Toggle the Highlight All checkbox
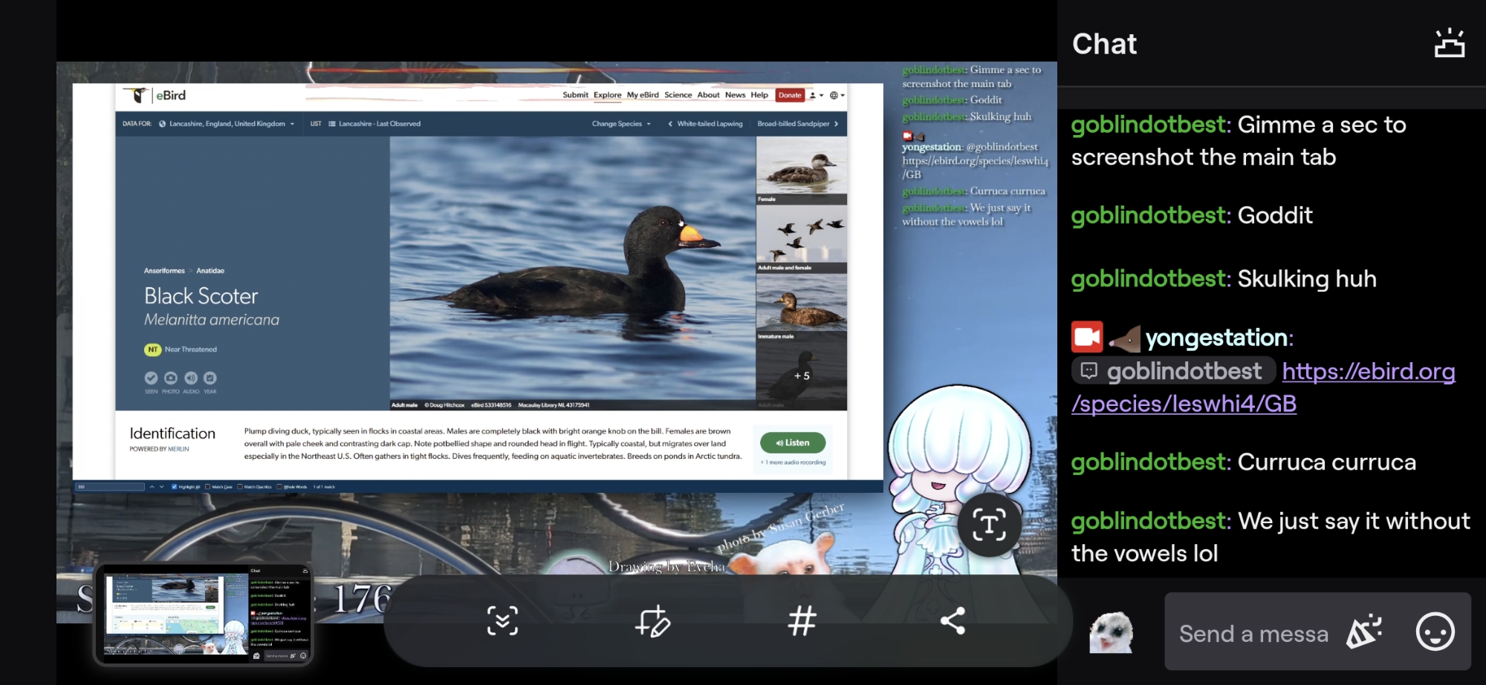 click(175, 487)
